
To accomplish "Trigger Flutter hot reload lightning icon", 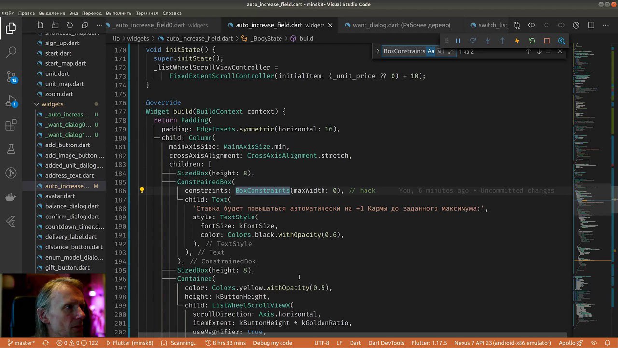I will (517, 41).
